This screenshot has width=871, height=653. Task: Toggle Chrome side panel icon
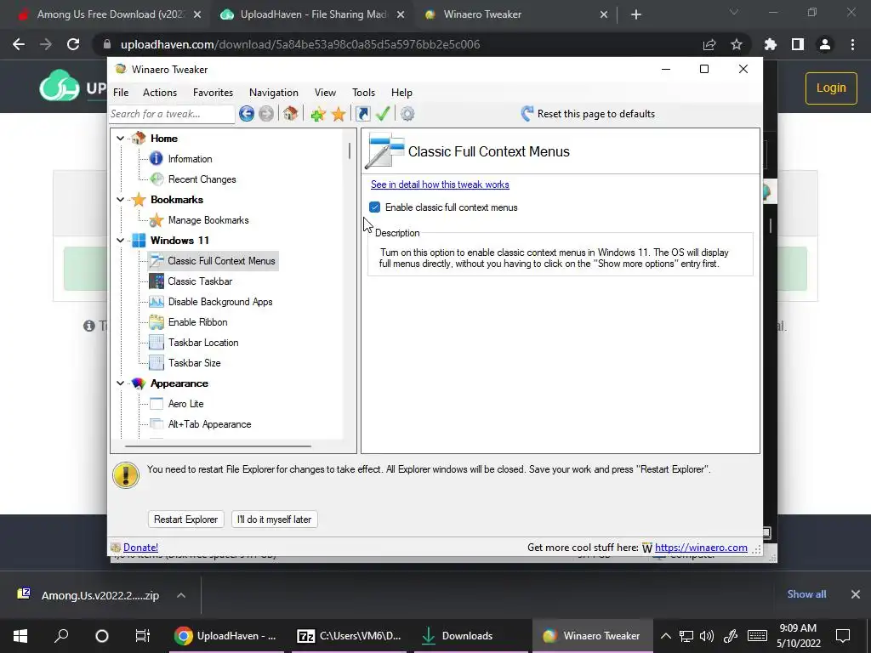798,44
